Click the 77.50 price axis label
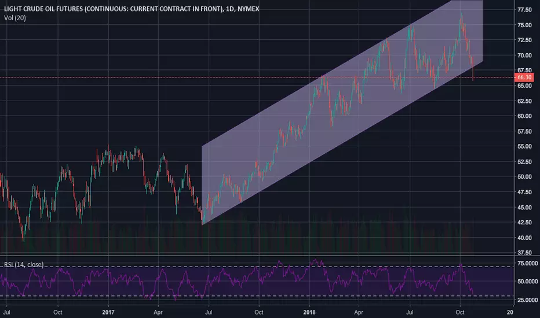The height and width of the screenshot is (318, 540). click(x=524, y=10)
